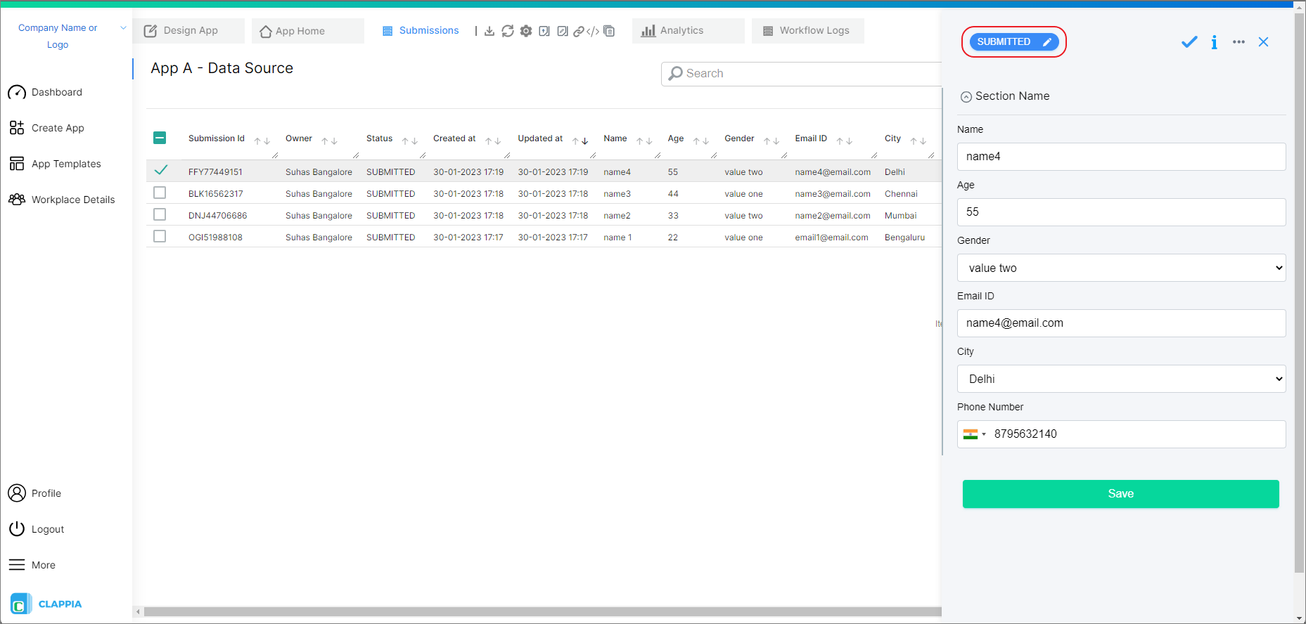The image size is (1306, 624).
Task: Open the More menu in sidebar
Action: (32, 565)
